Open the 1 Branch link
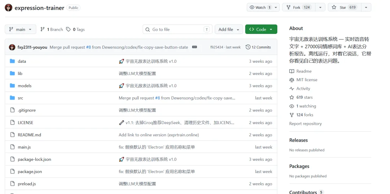The image size is (390, 194). tap(52, 29)
